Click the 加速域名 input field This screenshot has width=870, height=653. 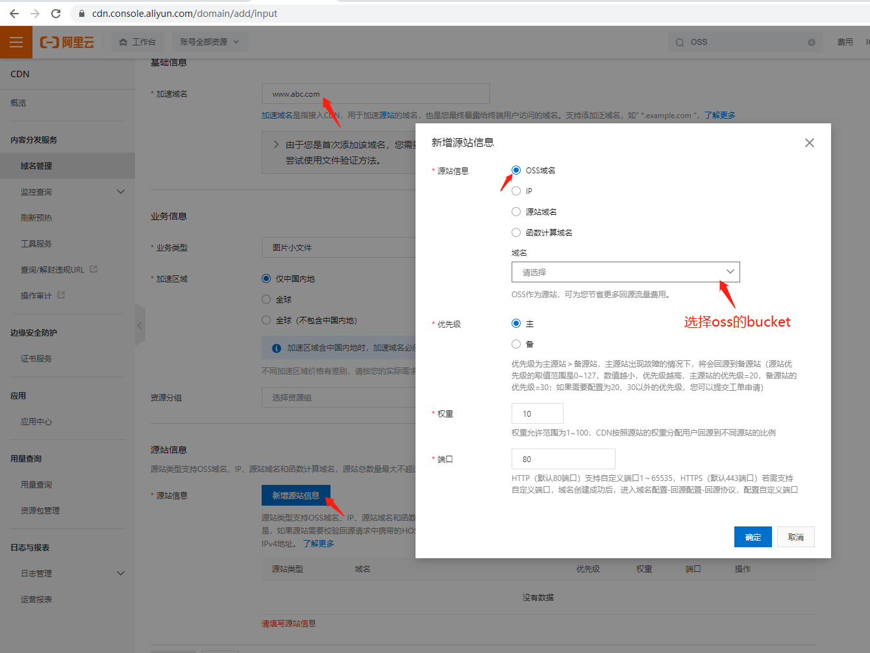(x=375, y=93)
